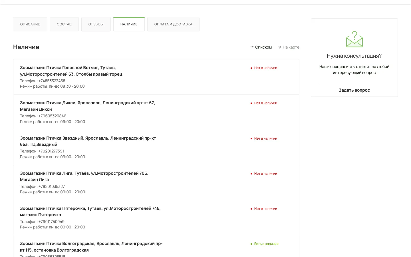Click the Головной Ветмаг store name
The image size is (411, 257).
click(x=71, y=71)
